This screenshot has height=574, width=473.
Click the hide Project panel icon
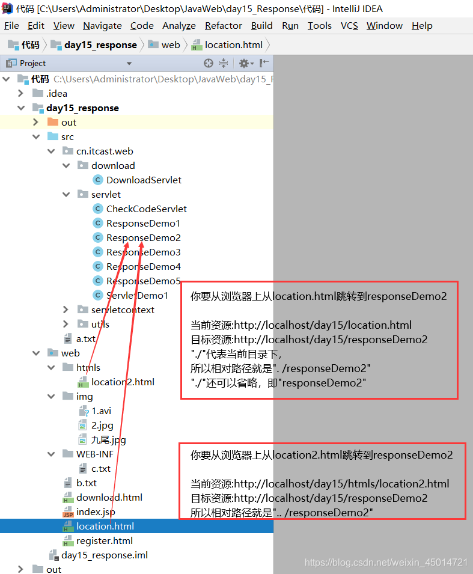point(264,63)
